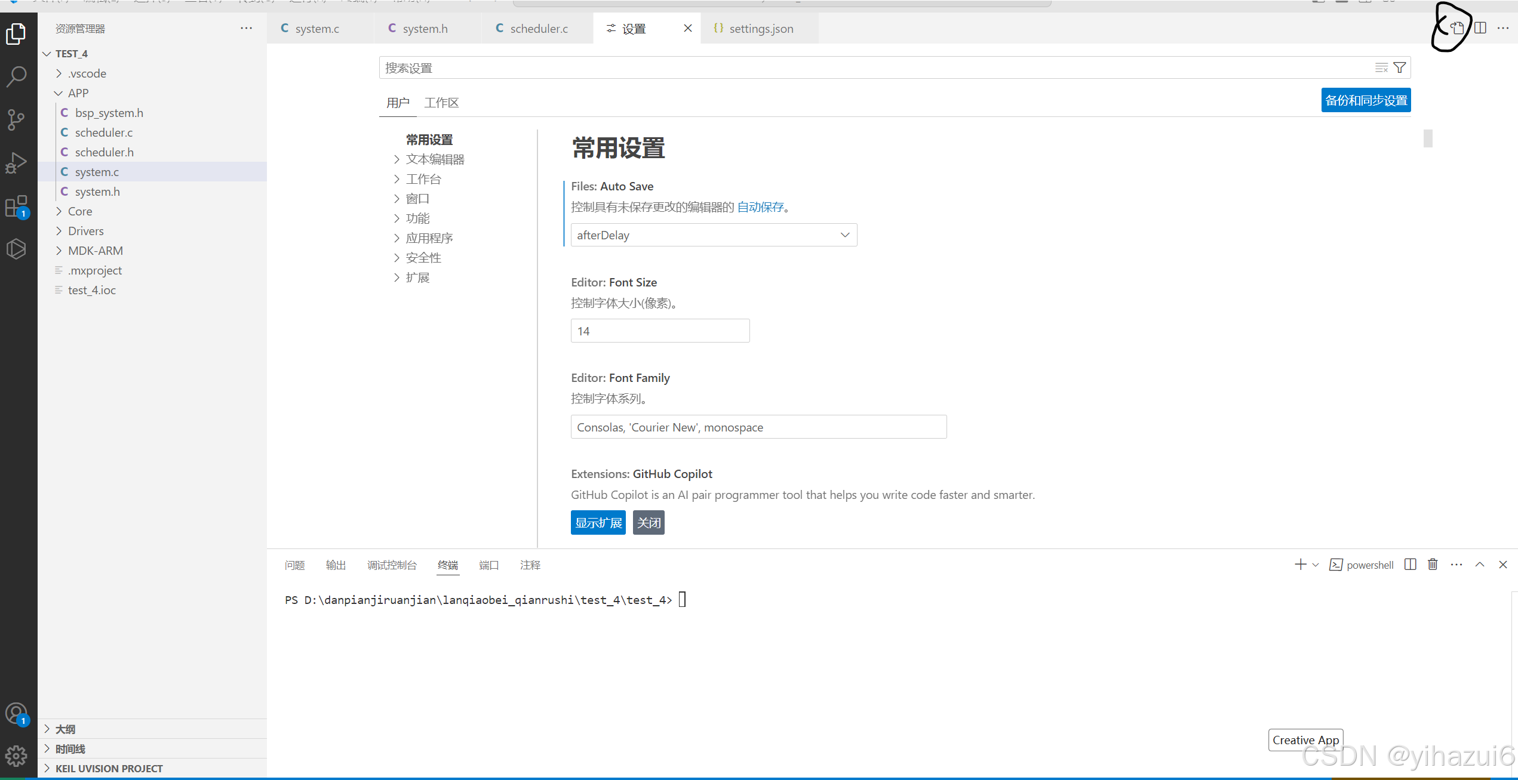
Task: Create a new terminal with the plus icon
Action: pos(1299,564)
